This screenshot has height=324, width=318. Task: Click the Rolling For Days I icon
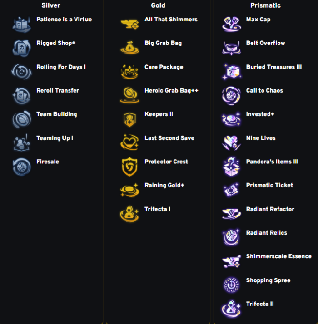point(21,72)
